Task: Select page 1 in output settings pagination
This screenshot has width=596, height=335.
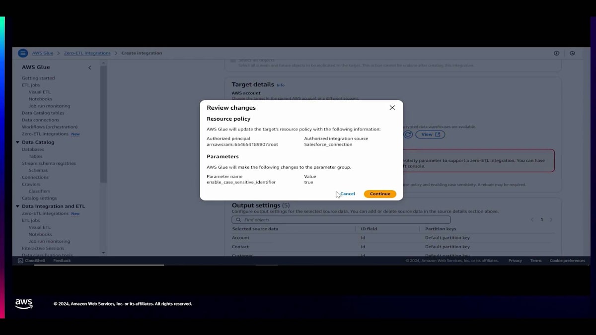Action: [x=541, y=220]
